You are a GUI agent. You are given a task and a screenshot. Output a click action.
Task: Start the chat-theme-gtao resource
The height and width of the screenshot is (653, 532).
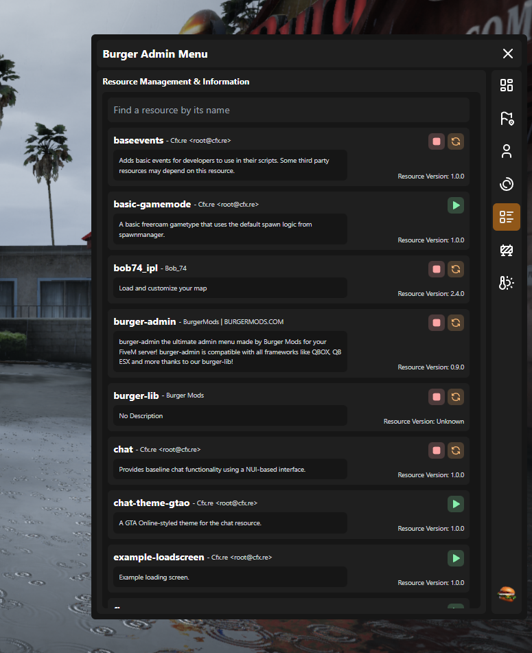point(456,504)
